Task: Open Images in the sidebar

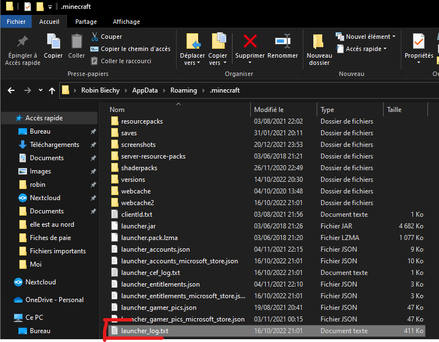Action: tap(40, 171)
